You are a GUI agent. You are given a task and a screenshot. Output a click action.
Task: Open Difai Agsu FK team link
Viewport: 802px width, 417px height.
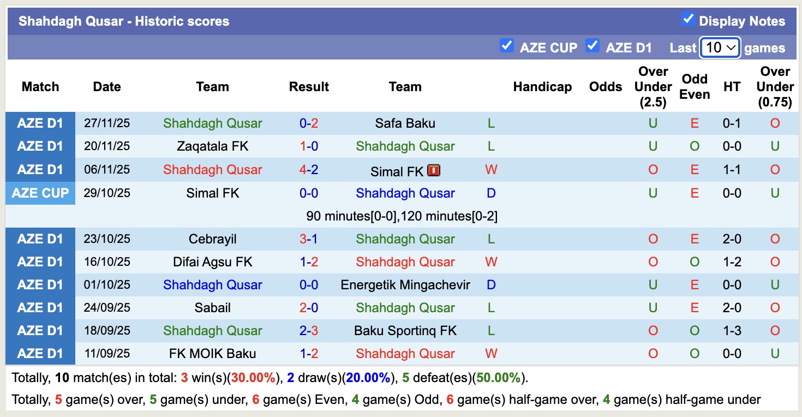(x=212, y=262)
